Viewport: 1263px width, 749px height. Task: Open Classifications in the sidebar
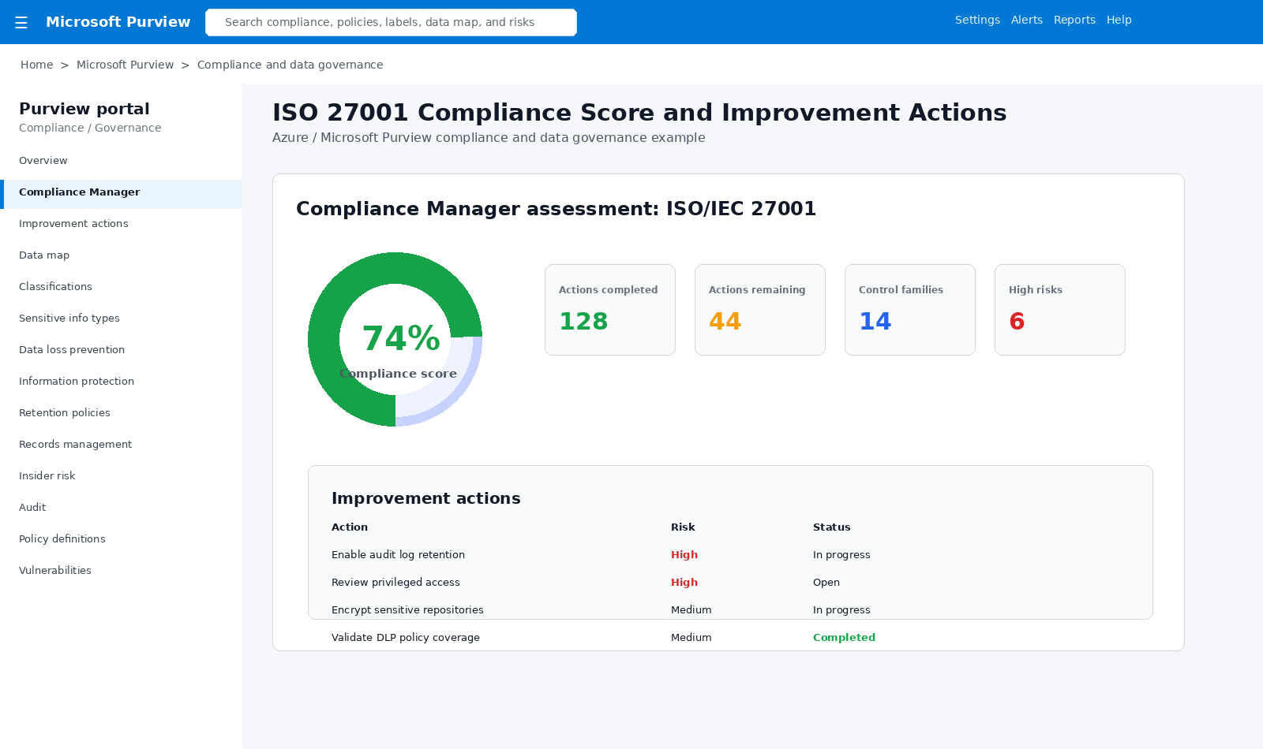click(x=121, y=287)
